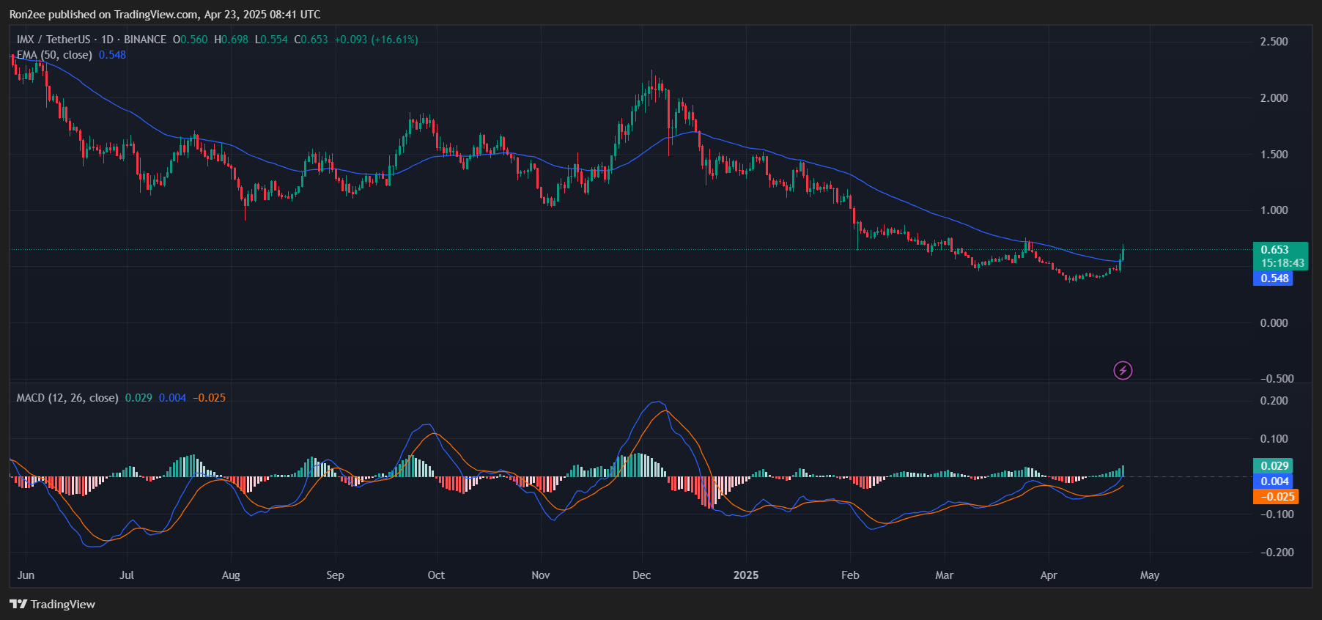Click the blue 0.004 MACD axis label
The image size is (1322, 620).
(1274, 481)
